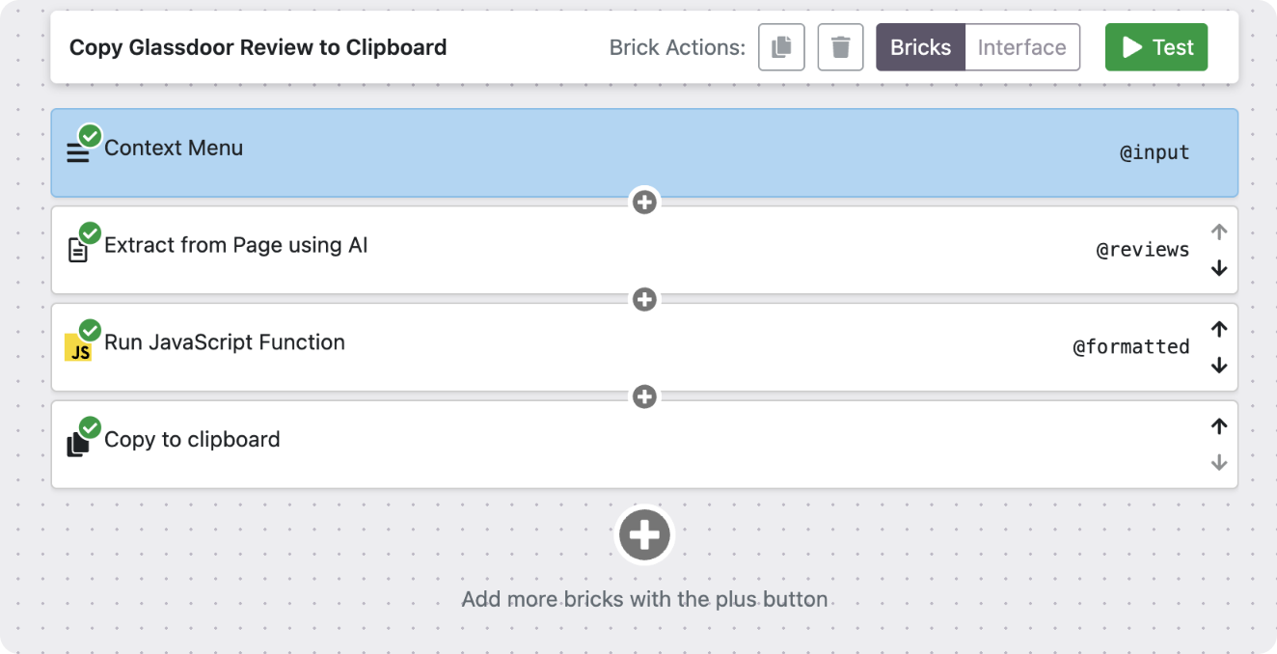Move Copy to clipboard brick up

1219,426
